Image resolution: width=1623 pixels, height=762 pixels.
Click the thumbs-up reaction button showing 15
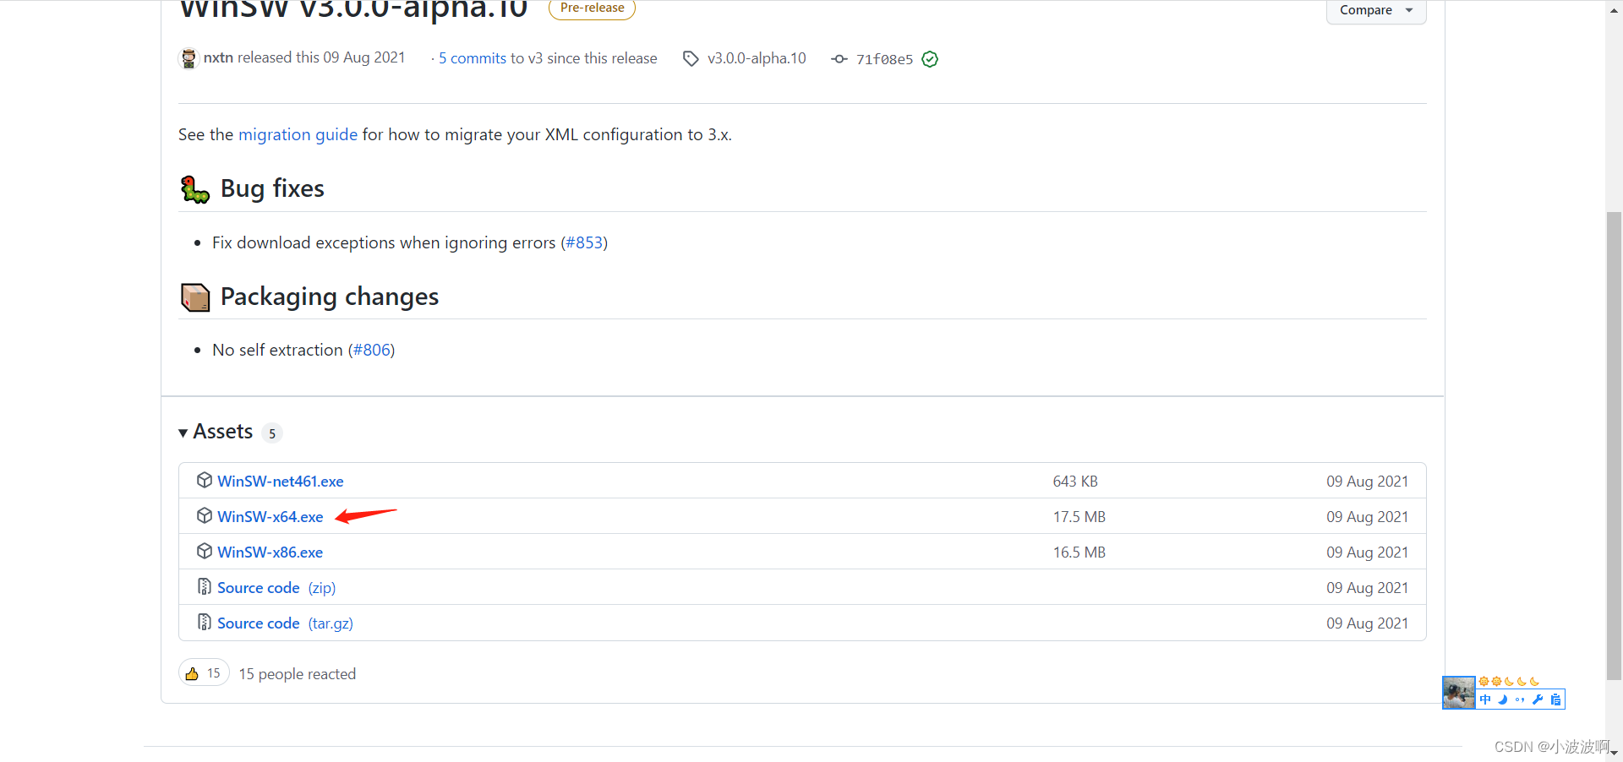204,672
